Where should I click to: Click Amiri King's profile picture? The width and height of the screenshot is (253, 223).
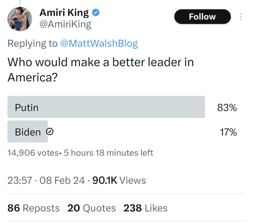[20, 19]
